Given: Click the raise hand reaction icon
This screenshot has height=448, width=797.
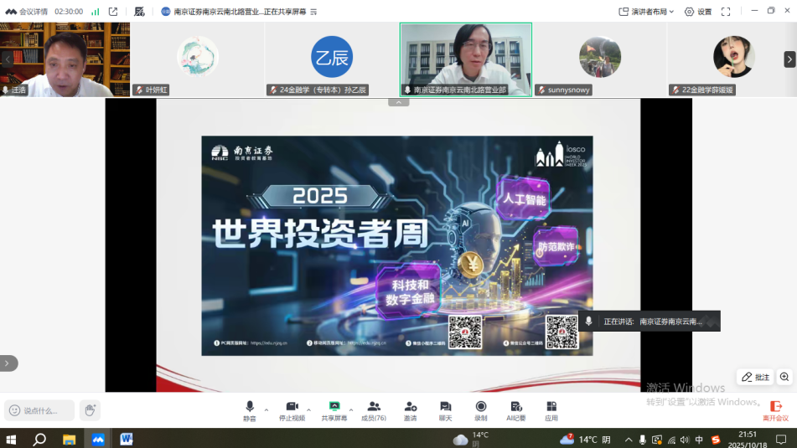Looking at the screenshot, I should [x=90, y=410].
